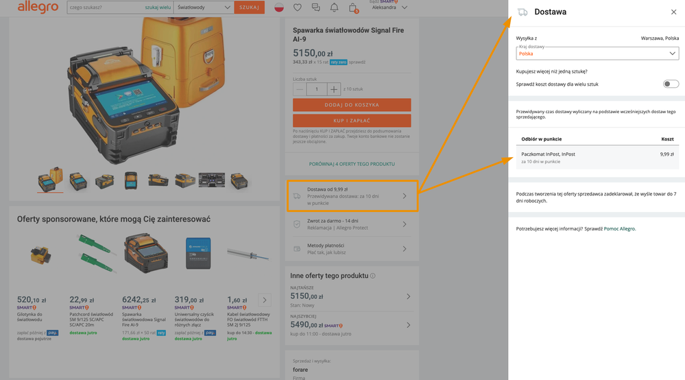Open sponsored 'Uniwersalny czyścik światłowodów'

click(195, 319)
